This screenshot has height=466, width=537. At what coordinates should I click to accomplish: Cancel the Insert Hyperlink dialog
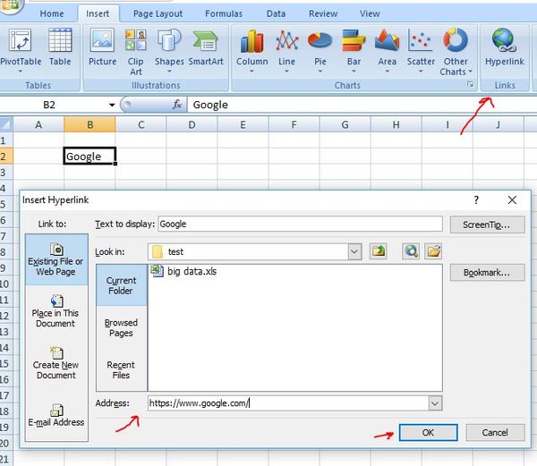[495, 433]
